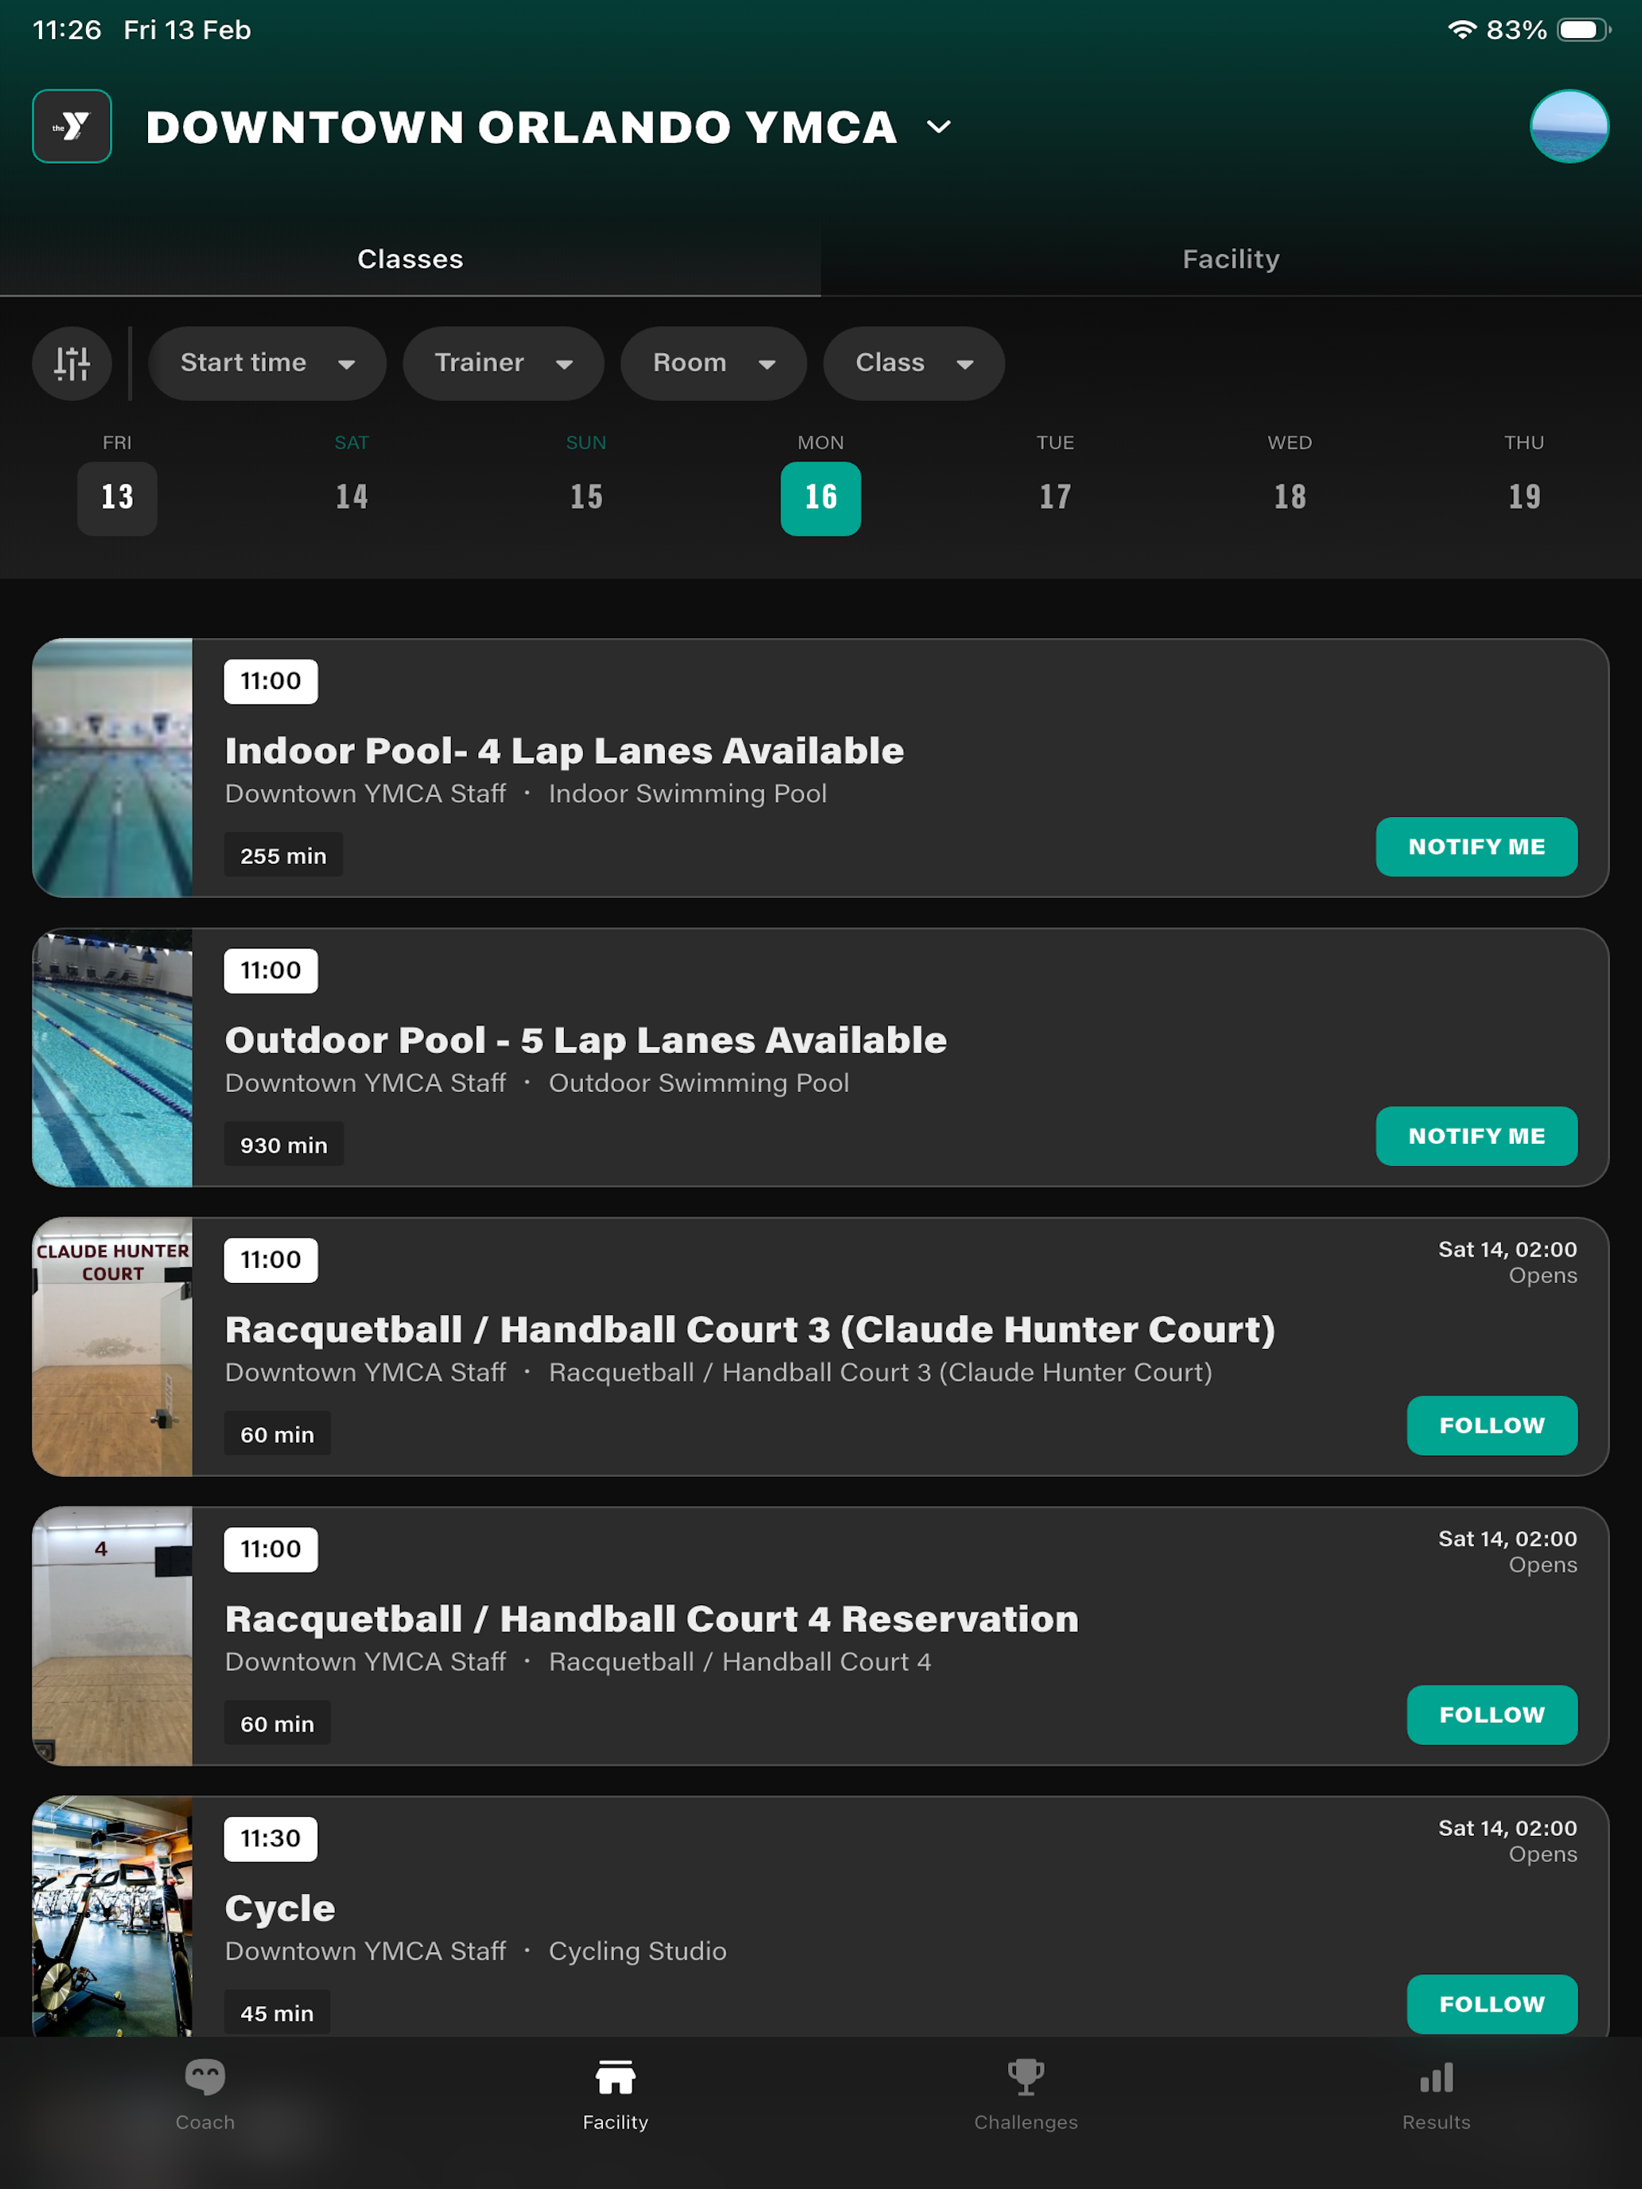The width and height of the screenshot is (1642, 2189).
Task: Select Sunday 15 in calendar
Action: coord(586,498)
